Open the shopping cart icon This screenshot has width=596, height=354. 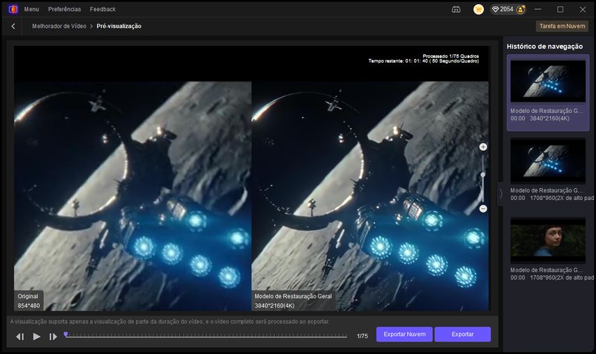pyautogui.click(x=479, y=9)
